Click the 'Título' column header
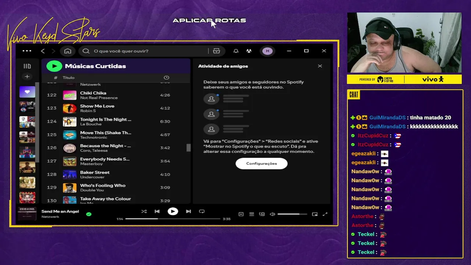 pos(68,77)
